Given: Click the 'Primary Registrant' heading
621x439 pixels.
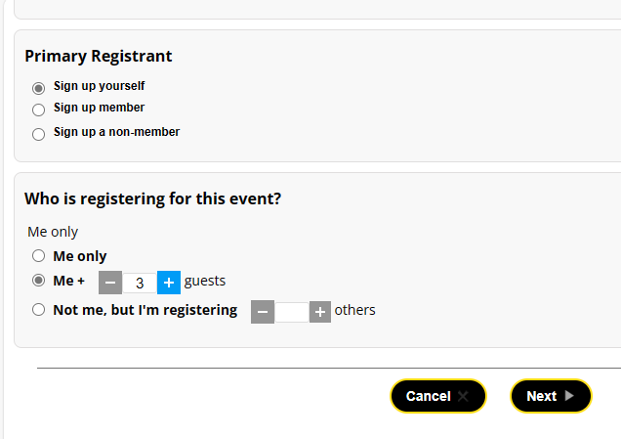Looking at the screenshot, I should coord(99,57).
